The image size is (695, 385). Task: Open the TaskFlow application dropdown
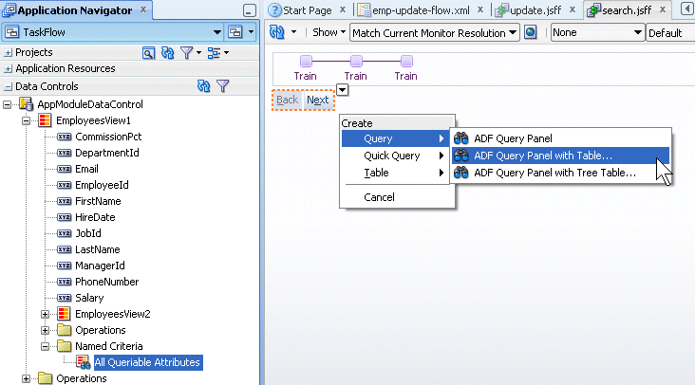tap(216, 32)
